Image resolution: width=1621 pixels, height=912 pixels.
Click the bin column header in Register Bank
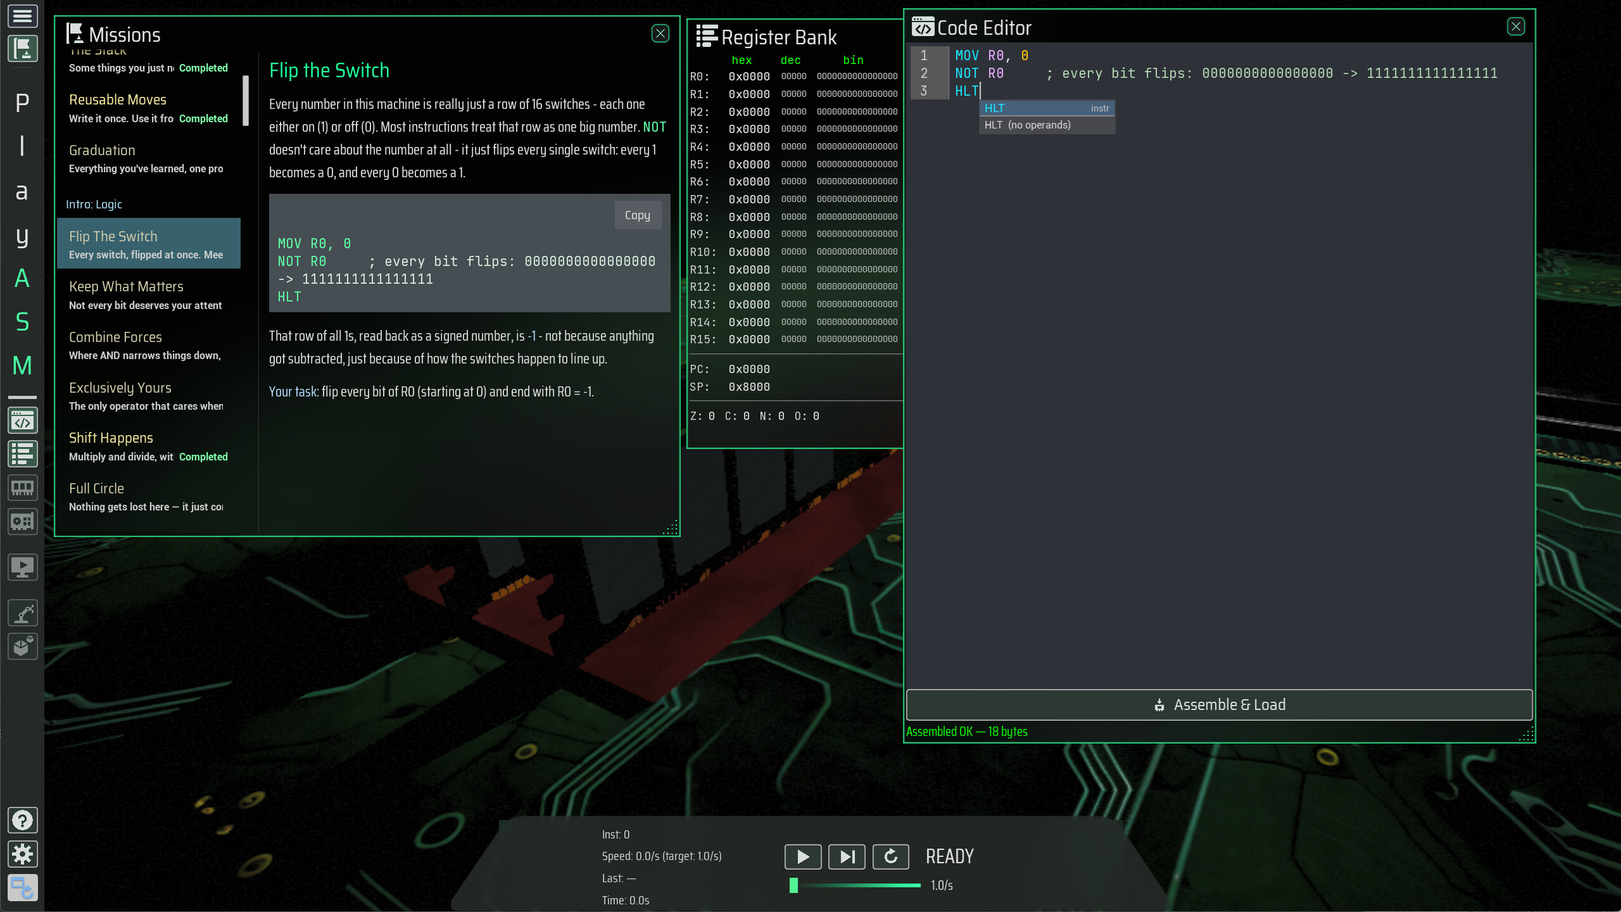coord(853,60)
